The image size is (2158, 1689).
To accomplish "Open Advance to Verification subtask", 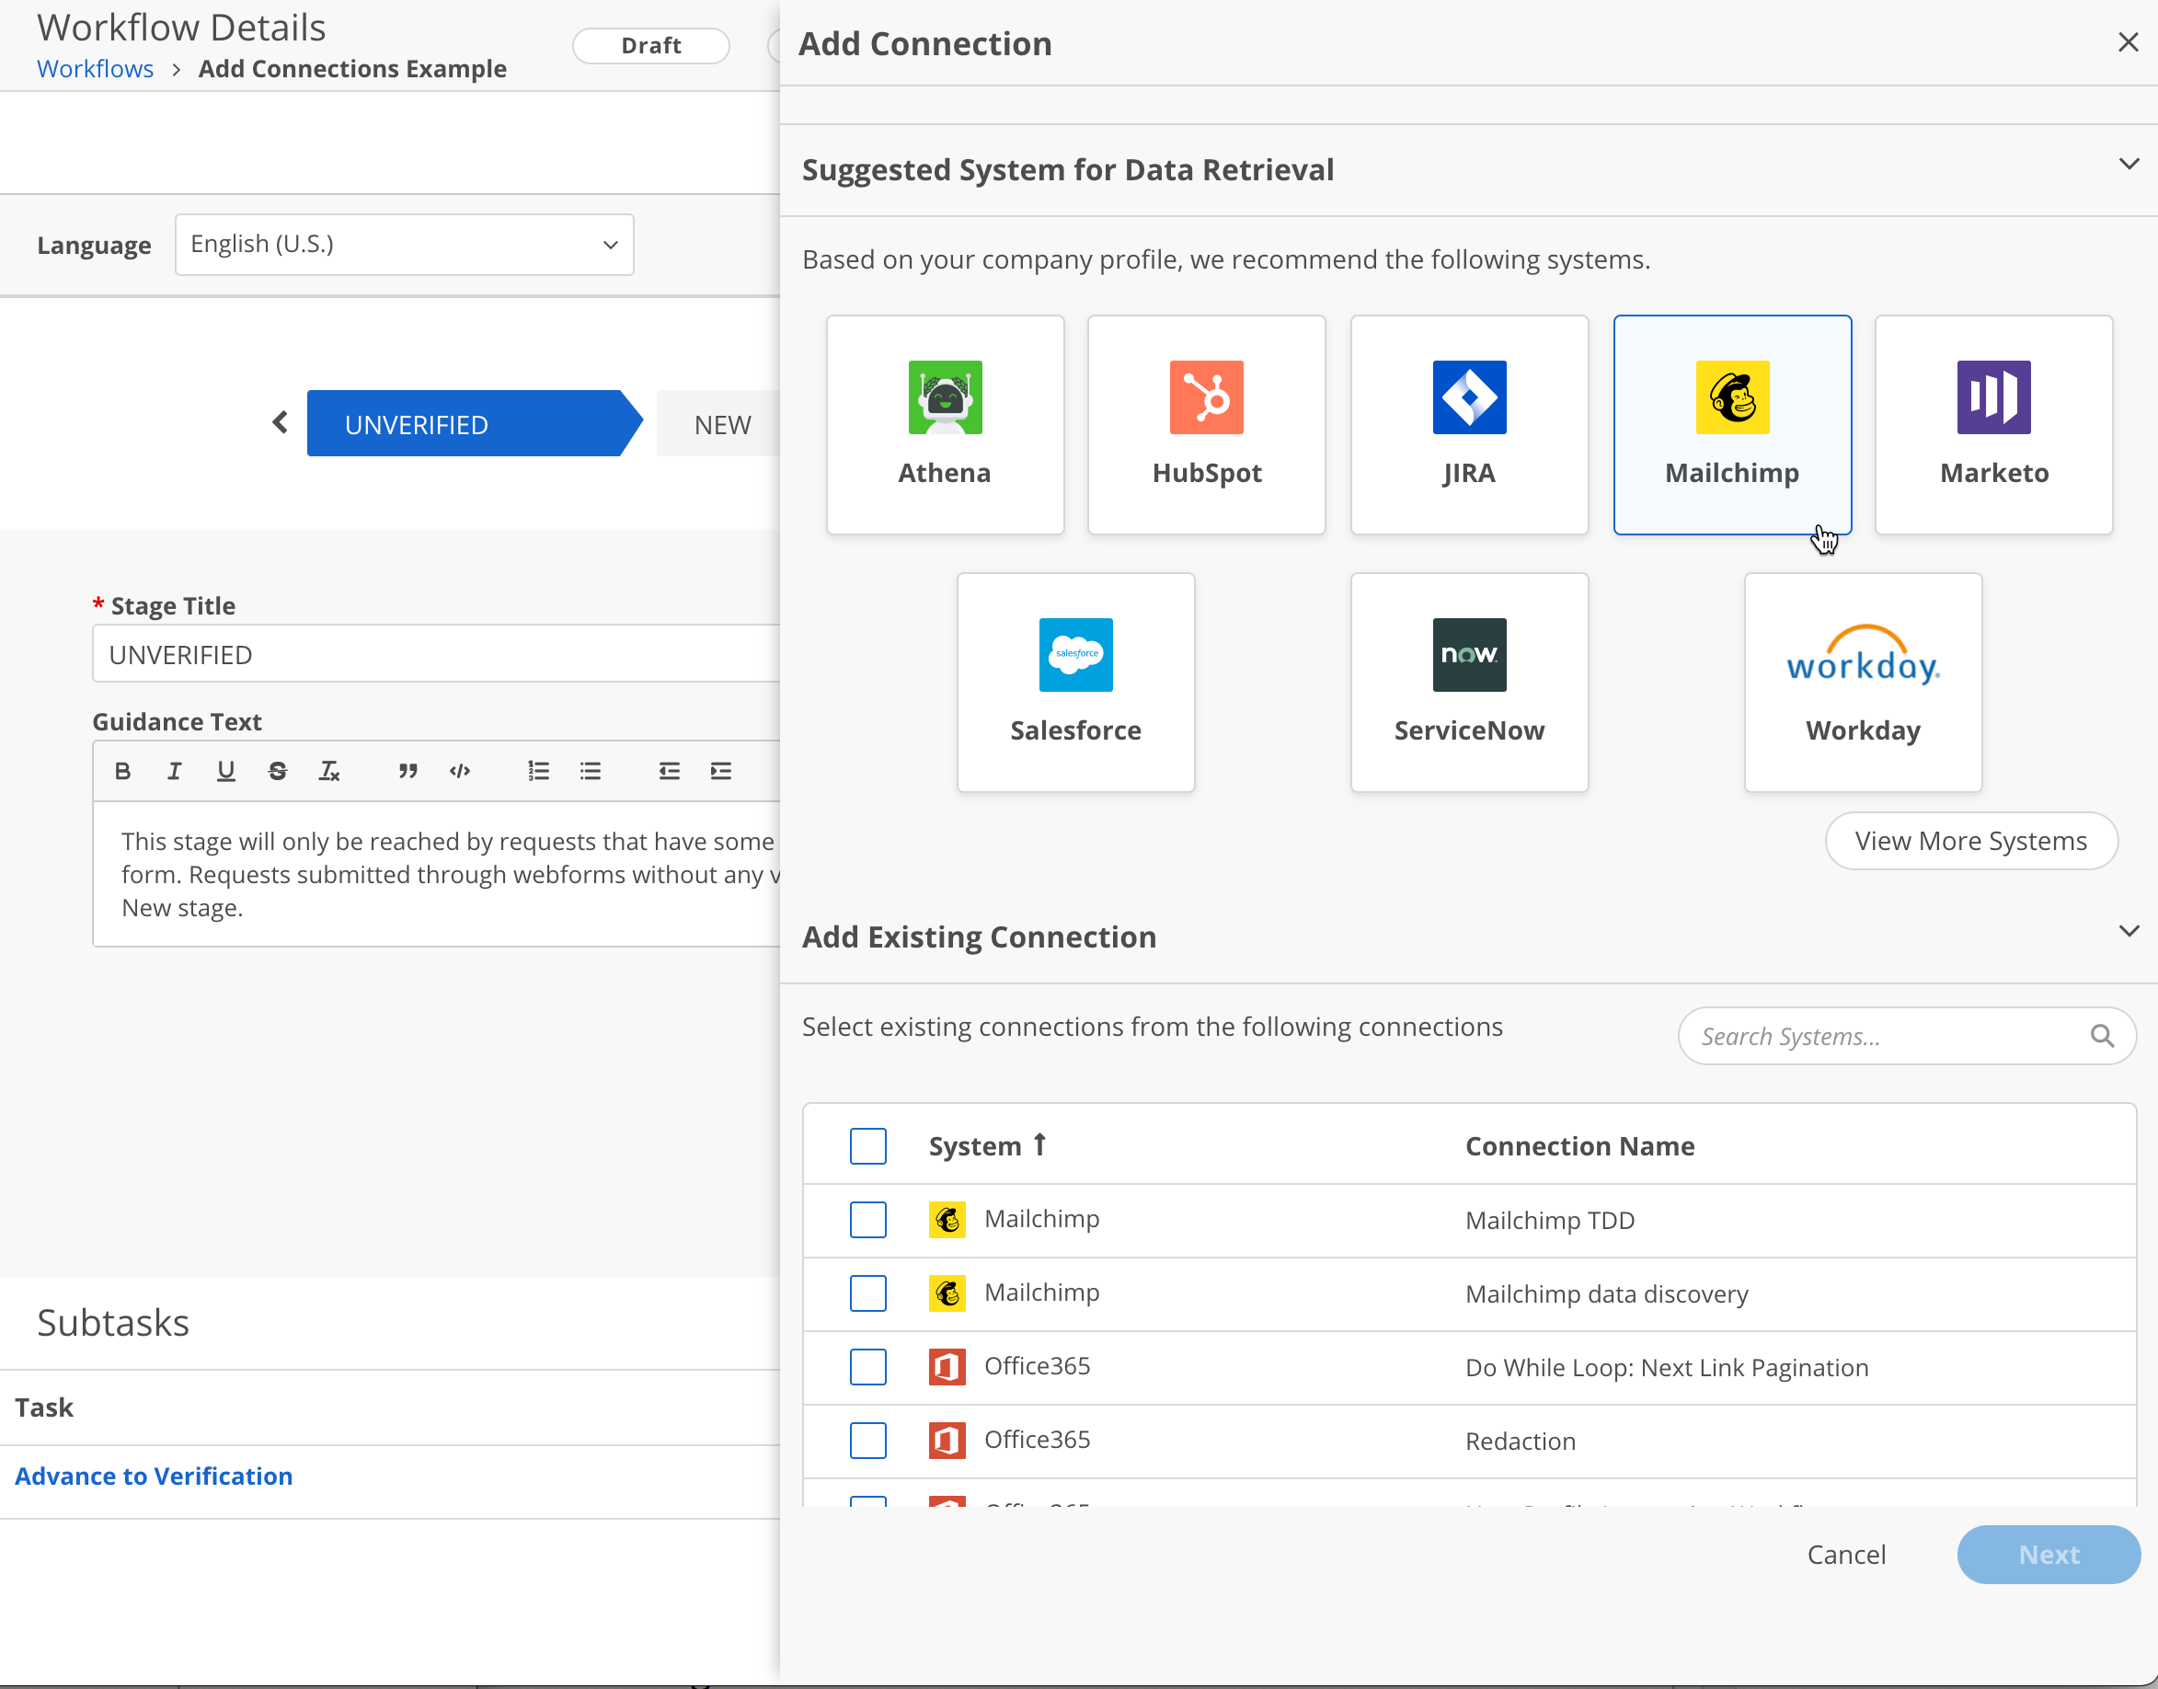I will (x=154, y=1476).
